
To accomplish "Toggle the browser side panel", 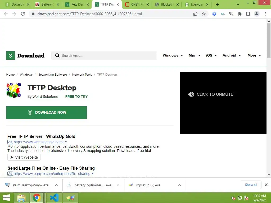I will coord(248,14).
